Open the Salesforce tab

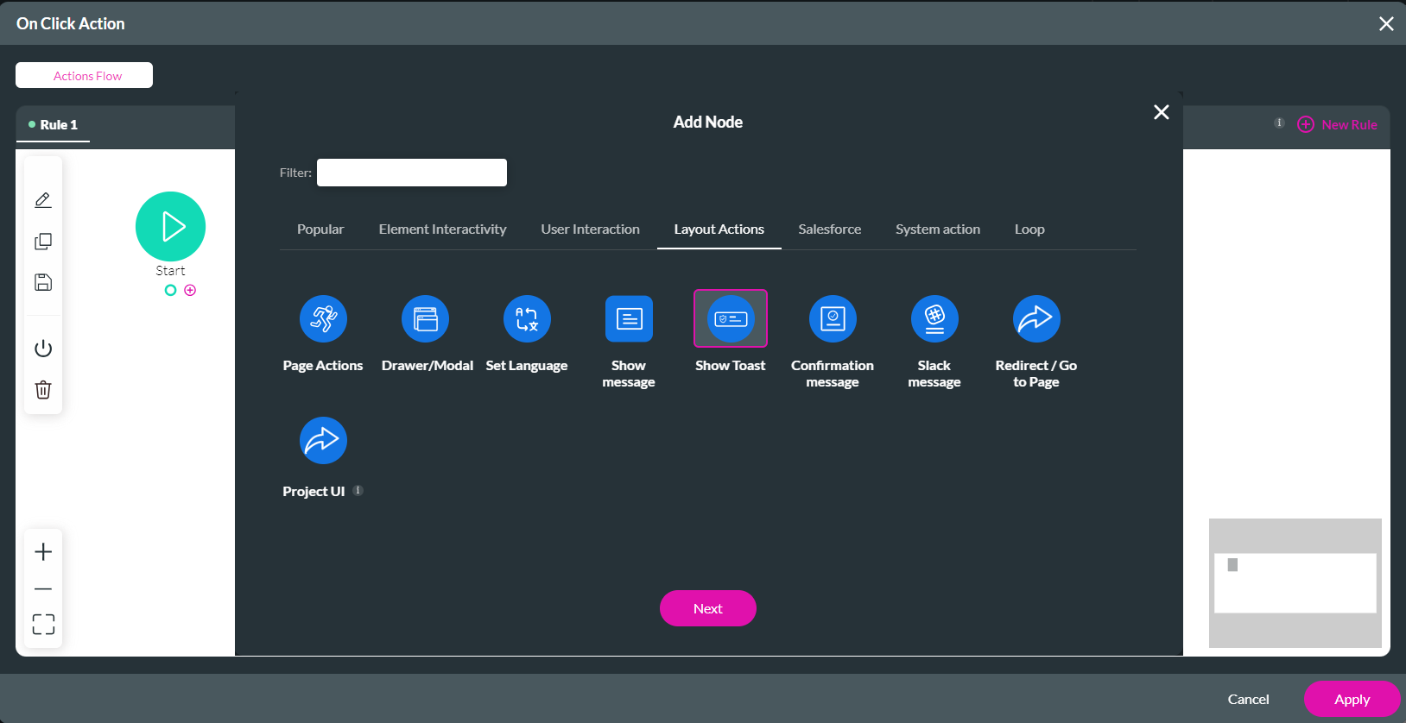830,229
